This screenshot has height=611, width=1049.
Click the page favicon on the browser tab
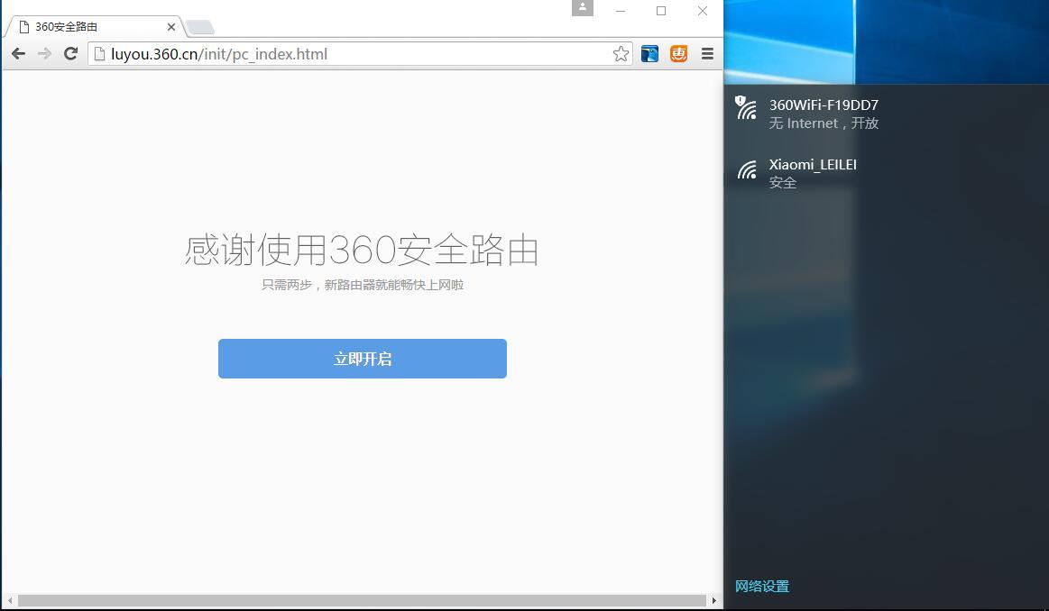point(24,26)
